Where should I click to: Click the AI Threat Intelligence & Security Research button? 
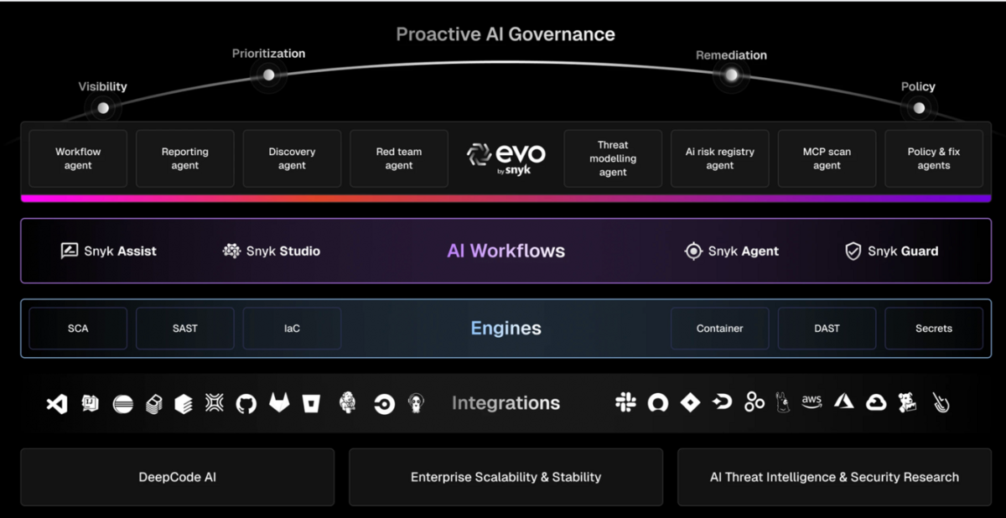click(833, 476)
